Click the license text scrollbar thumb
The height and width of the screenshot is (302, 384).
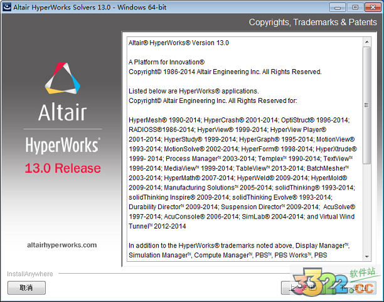[x=366, y=105]
